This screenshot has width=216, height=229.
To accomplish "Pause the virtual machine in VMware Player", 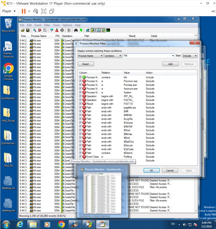I will click(x=23, y=11).
